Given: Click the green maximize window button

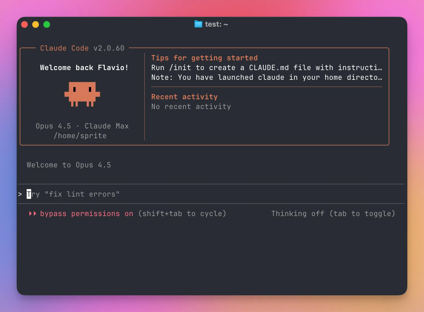Looking at the screenshot, I should (47, 24).
